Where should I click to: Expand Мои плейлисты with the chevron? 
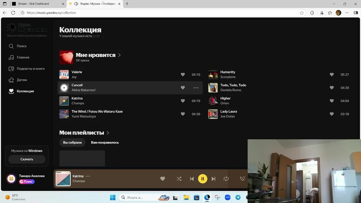tap(108, 133)
